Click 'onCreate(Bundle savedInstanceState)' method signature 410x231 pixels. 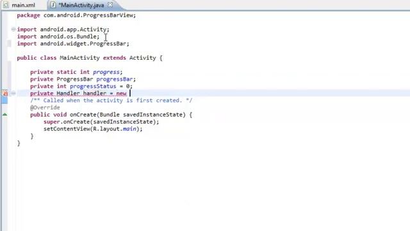tap(127, 114)
